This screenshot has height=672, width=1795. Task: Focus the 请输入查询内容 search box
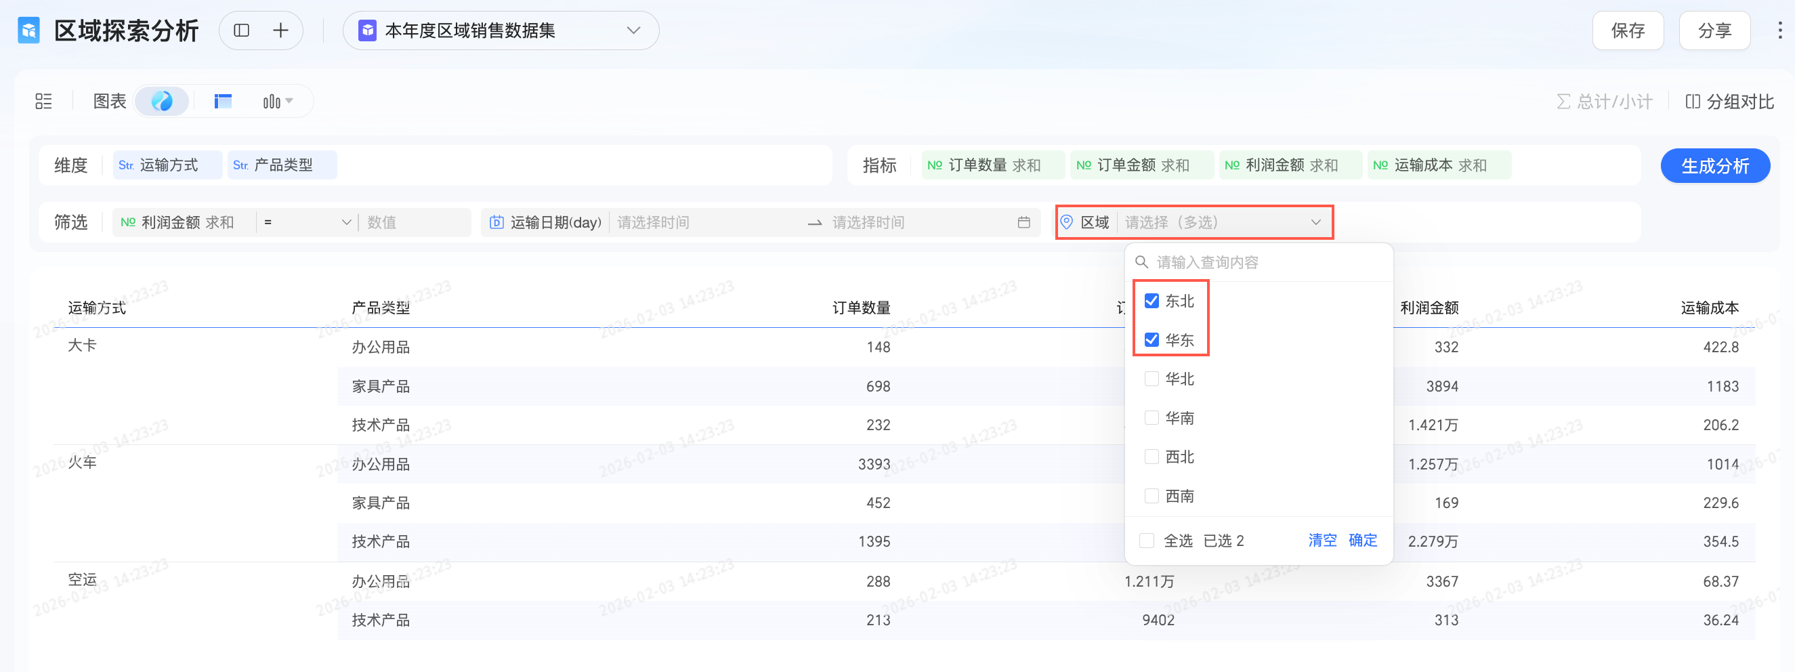point(1259,262)
